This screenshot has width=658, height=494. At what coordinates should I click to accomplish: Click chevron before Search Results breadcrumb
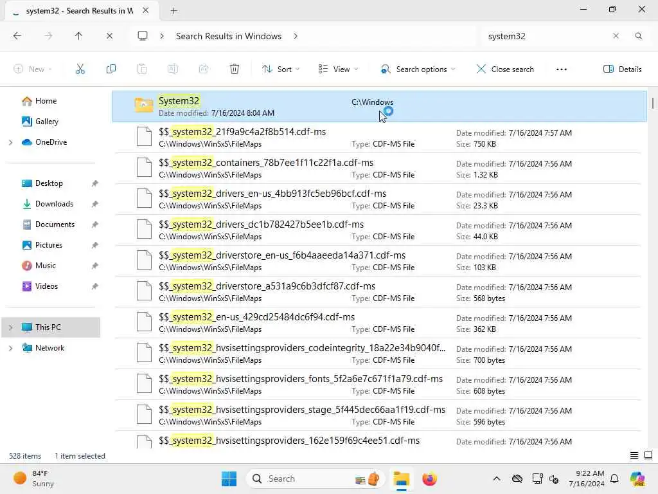click(162, 36)
